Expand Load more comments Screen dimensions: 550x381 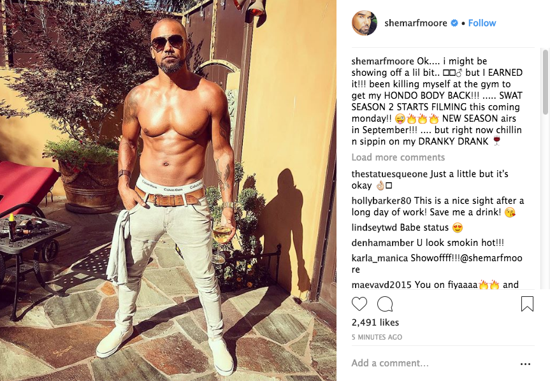click(x=398, y=157)
